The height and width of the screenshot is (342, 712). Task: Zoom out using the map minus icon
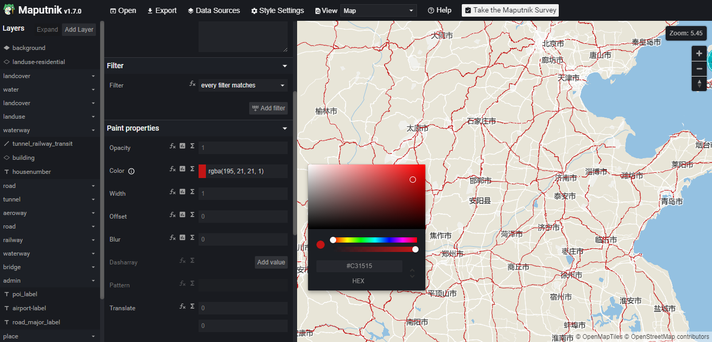coord(699,68)
